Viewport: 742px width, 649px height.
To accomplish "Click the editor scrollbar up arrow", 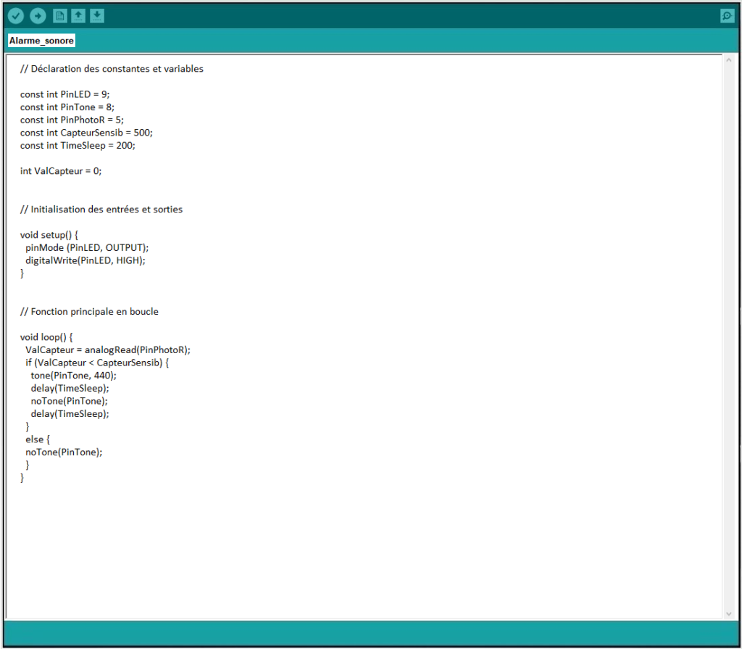I will [x=729, y=61].
